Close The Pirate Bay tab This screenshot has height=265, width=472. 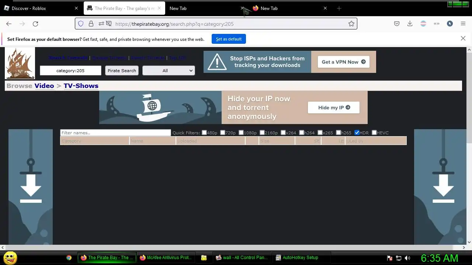159,8
